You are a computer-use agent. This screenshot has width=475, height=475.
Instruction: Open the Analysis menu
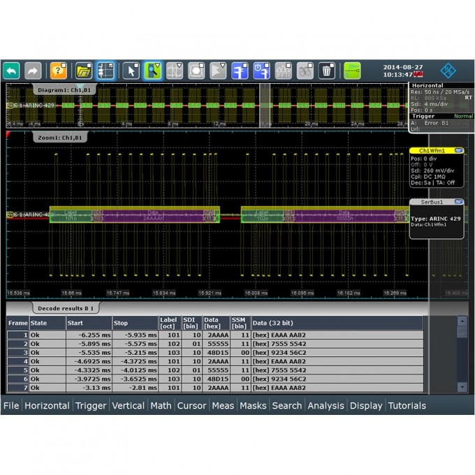[x=326, y=406]
